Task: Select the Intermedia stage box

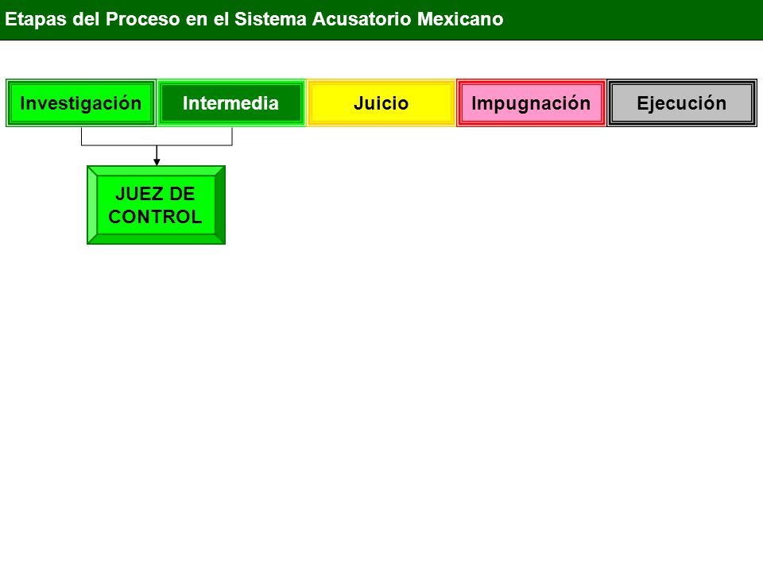Action: (x=231, y=103)
